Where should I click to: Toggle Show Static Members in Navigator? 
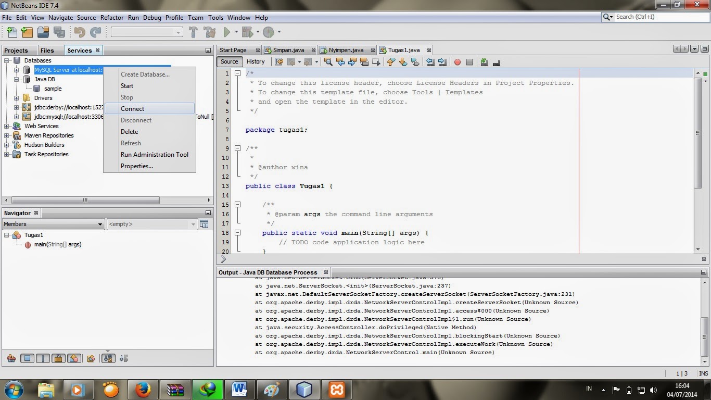click(43, 358)
